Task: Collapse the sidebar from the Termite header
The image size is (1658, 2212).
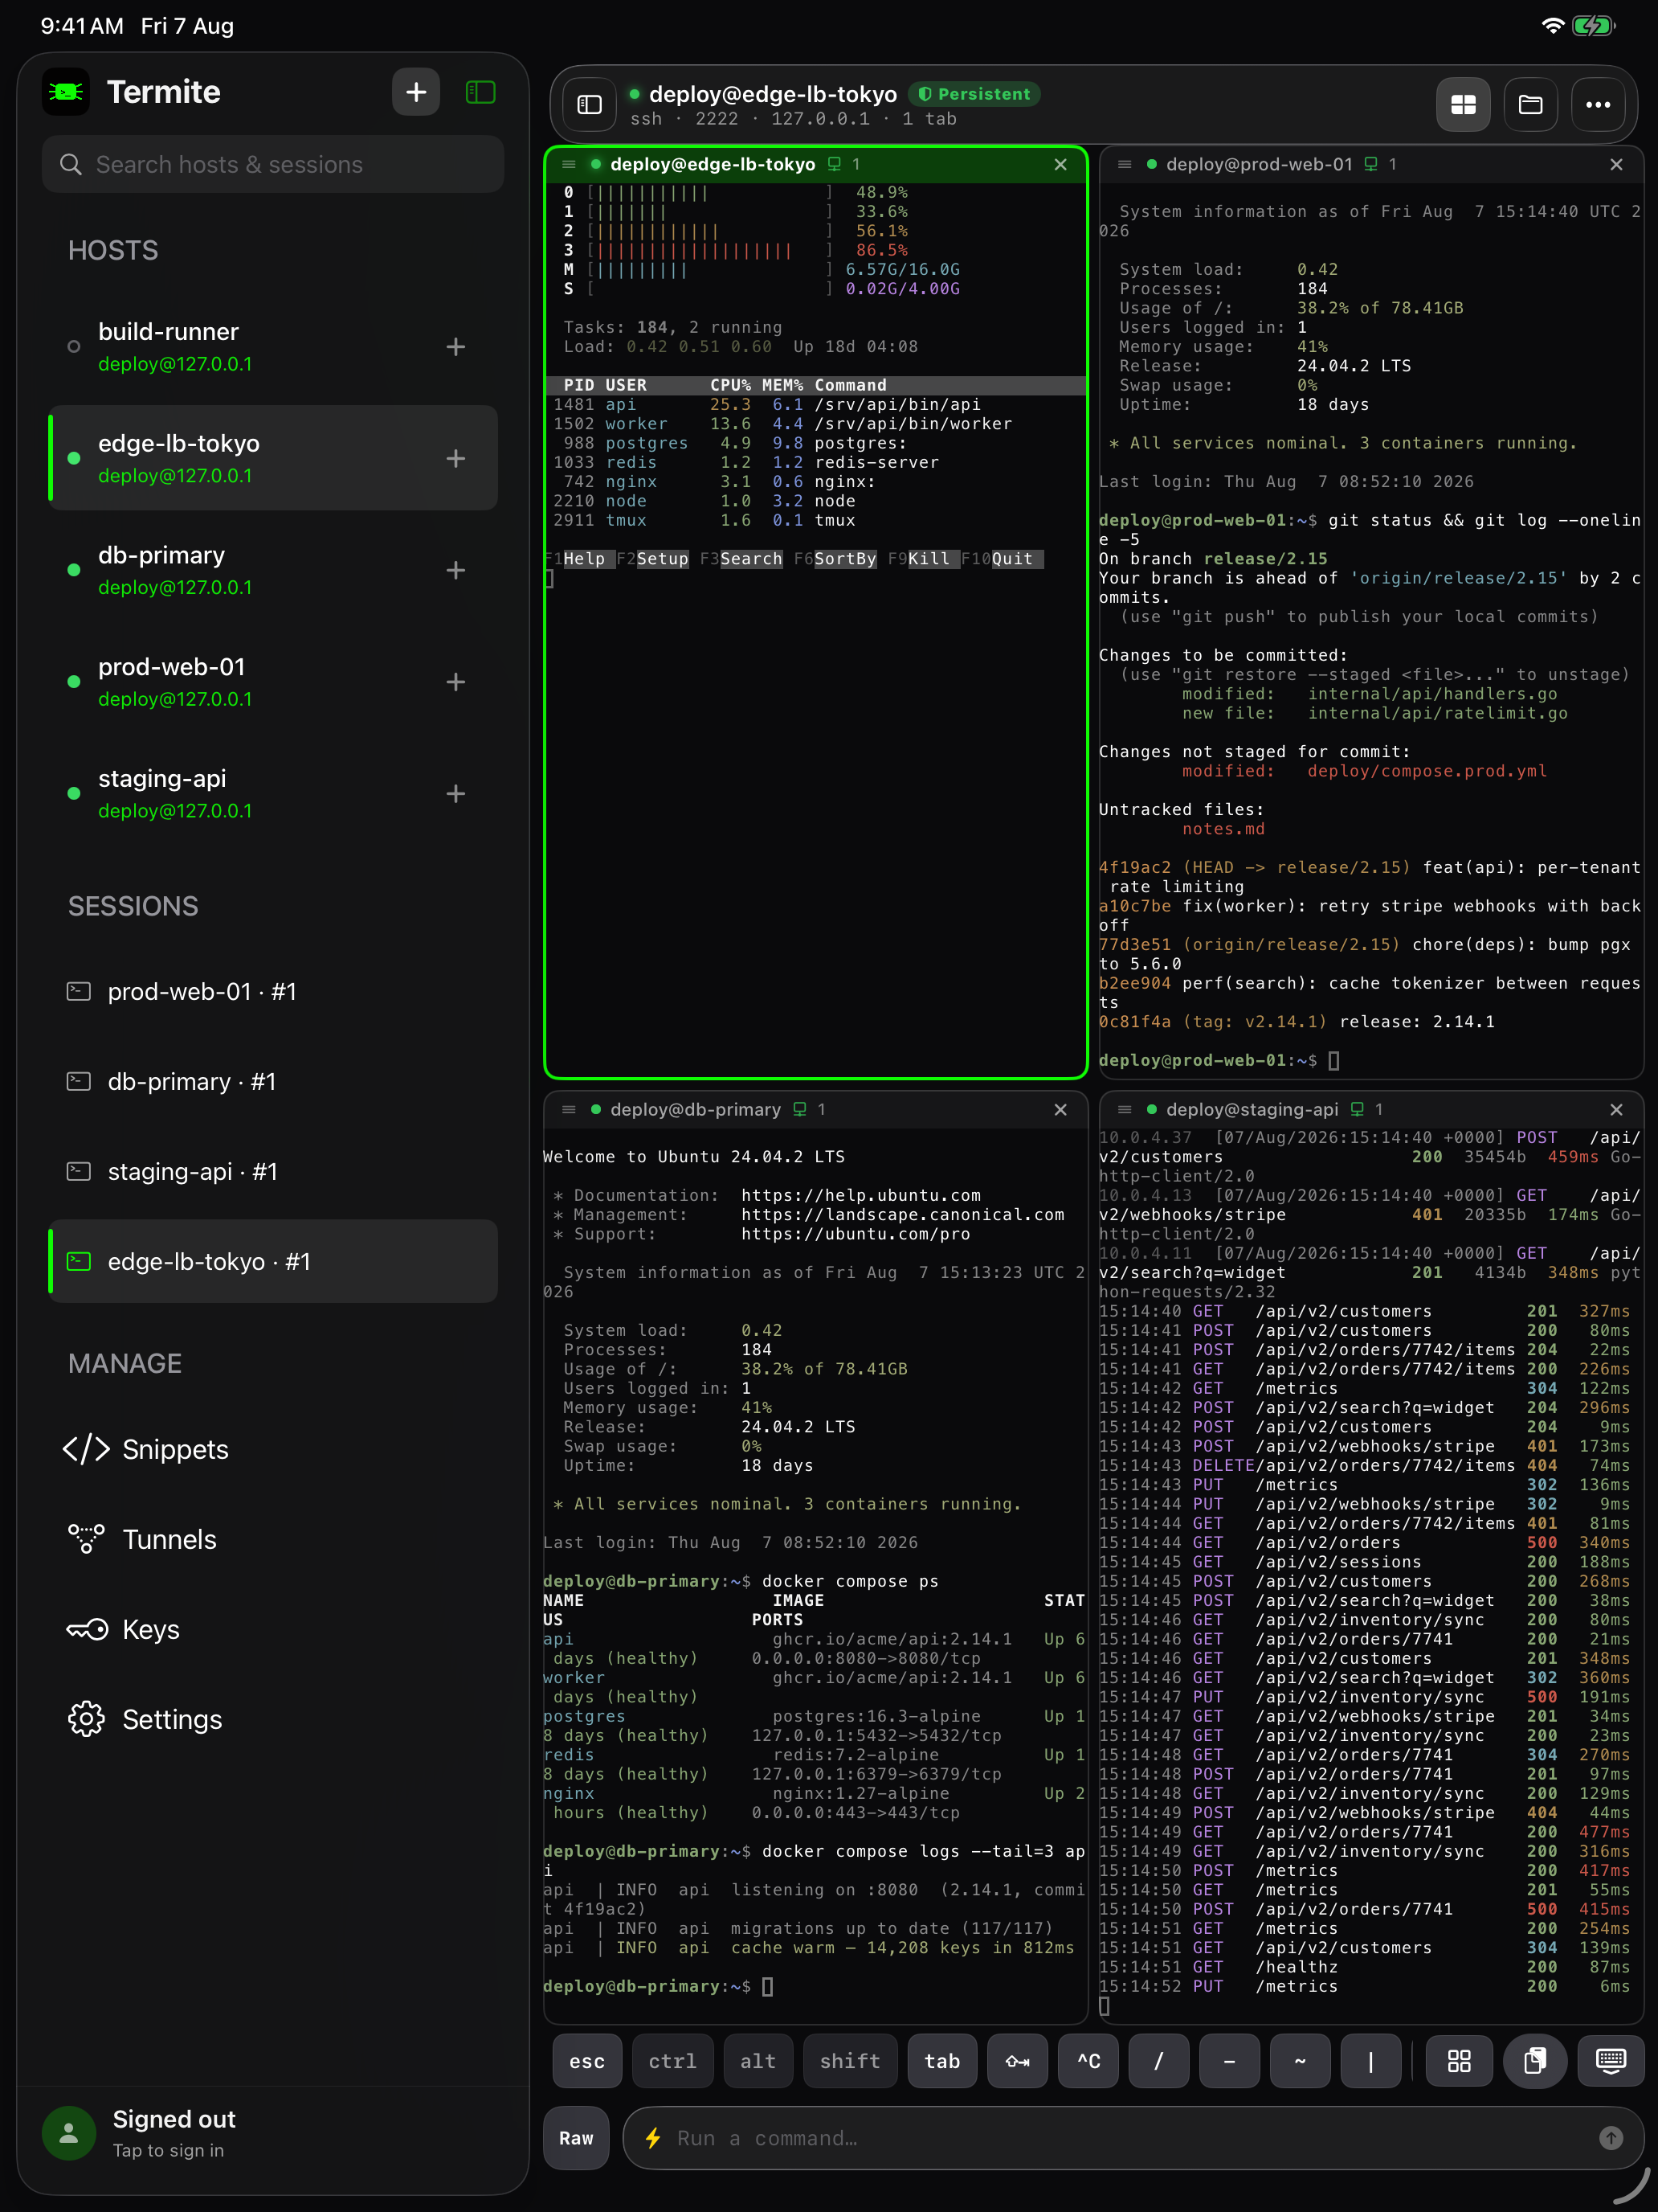Action: point(480,92)
